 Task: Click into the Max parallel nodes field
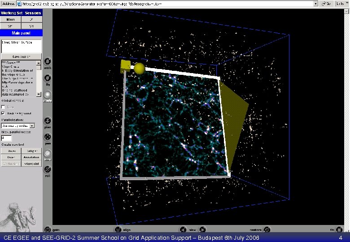(x=6, y=138)
